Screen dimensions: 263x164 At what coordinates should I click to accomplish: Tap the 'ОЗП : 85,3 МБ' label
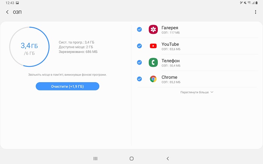click(171, 82)
